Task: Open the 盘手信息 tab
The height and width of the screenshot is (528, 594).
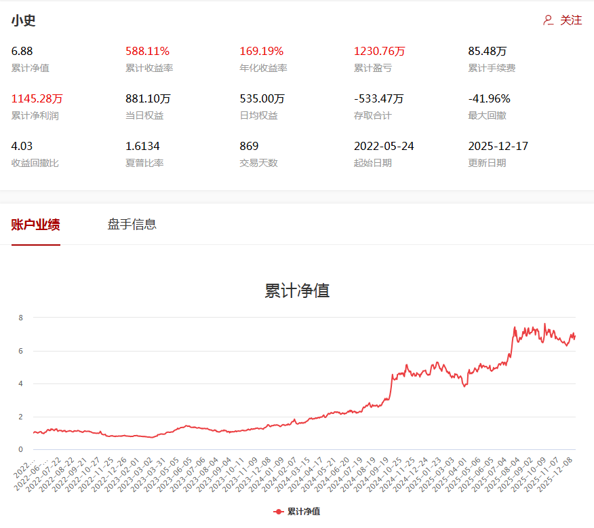Action: point(132,225)
